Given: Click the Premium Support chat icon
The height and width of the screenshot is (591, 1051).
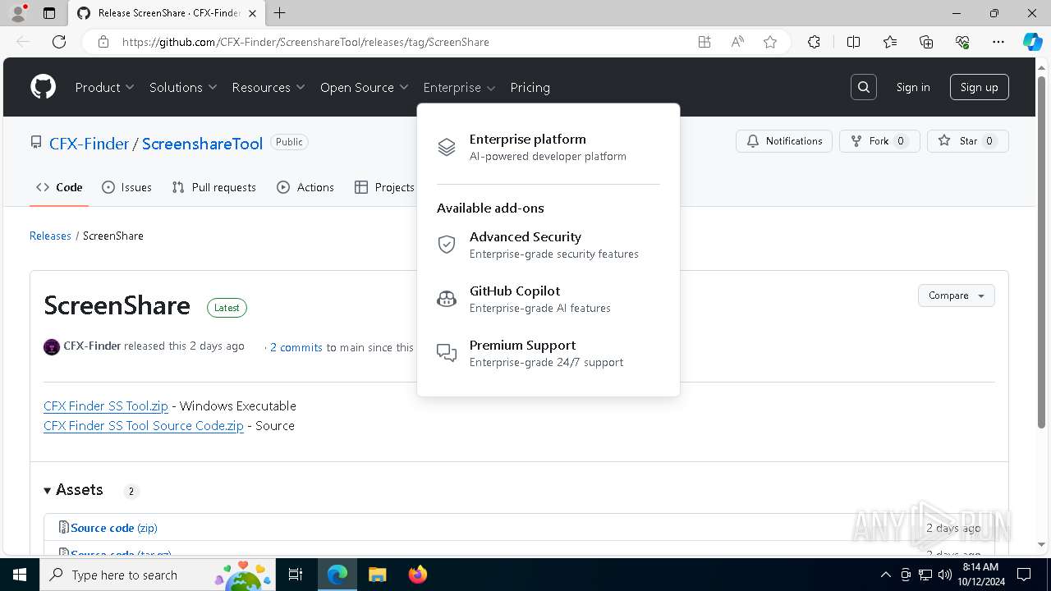Looking at the screenshot, I should click(x=447, y=353).
